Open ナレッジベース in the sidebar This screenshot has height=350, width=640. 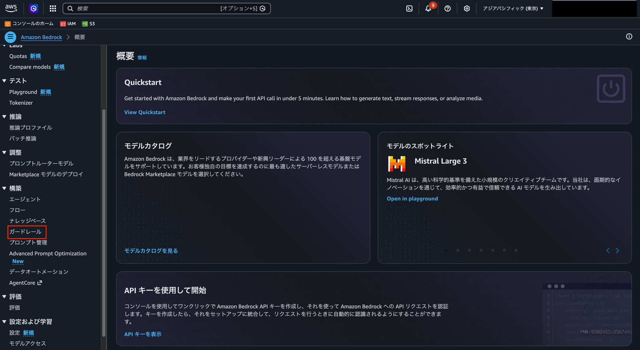28,221
